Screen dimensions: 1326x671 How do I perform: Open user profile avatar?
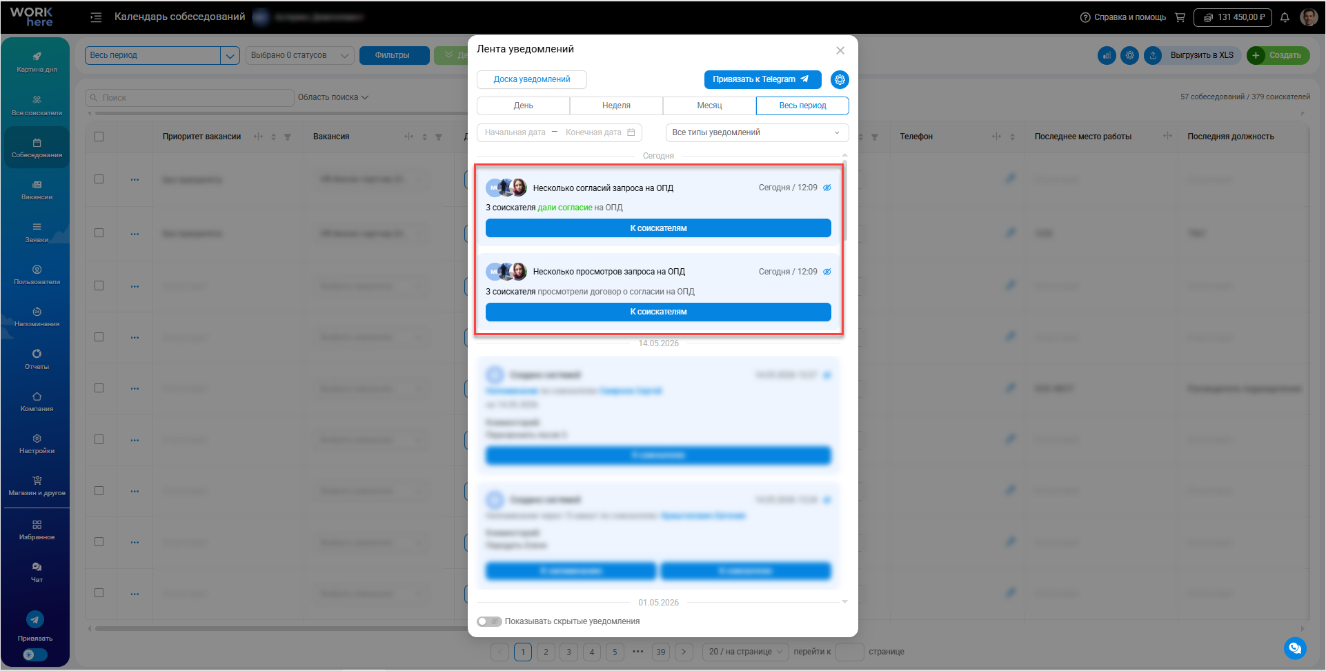pyautogui.click(x=1309, y=17)
